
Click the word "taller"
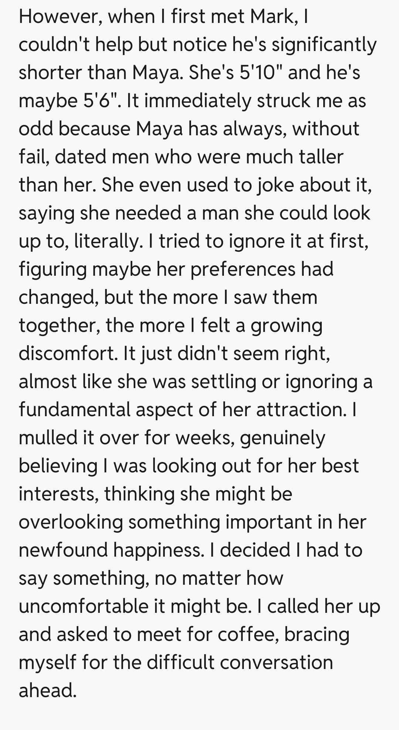click(x=317, y=157)
